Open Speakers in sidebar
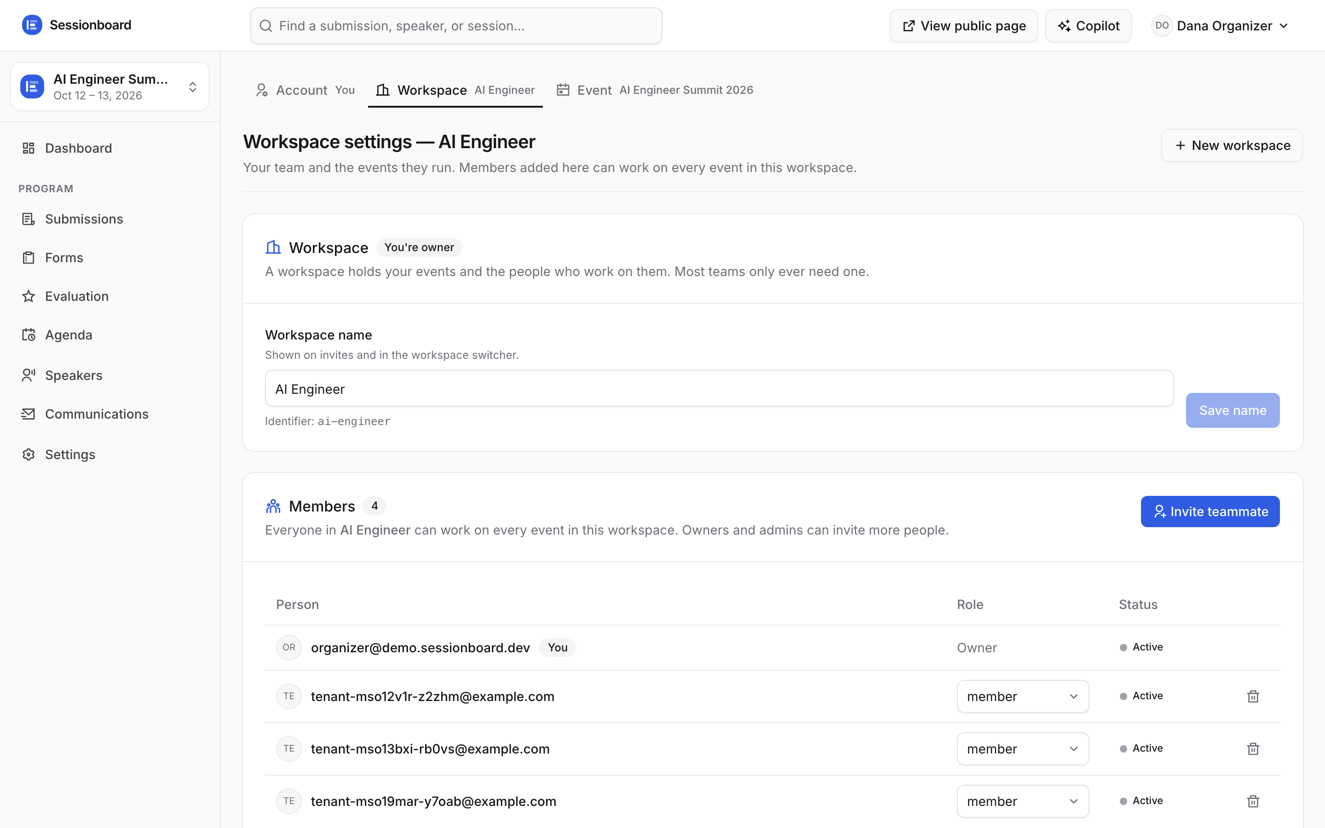This screenshot has height=828, width=1325. [109, 375]
